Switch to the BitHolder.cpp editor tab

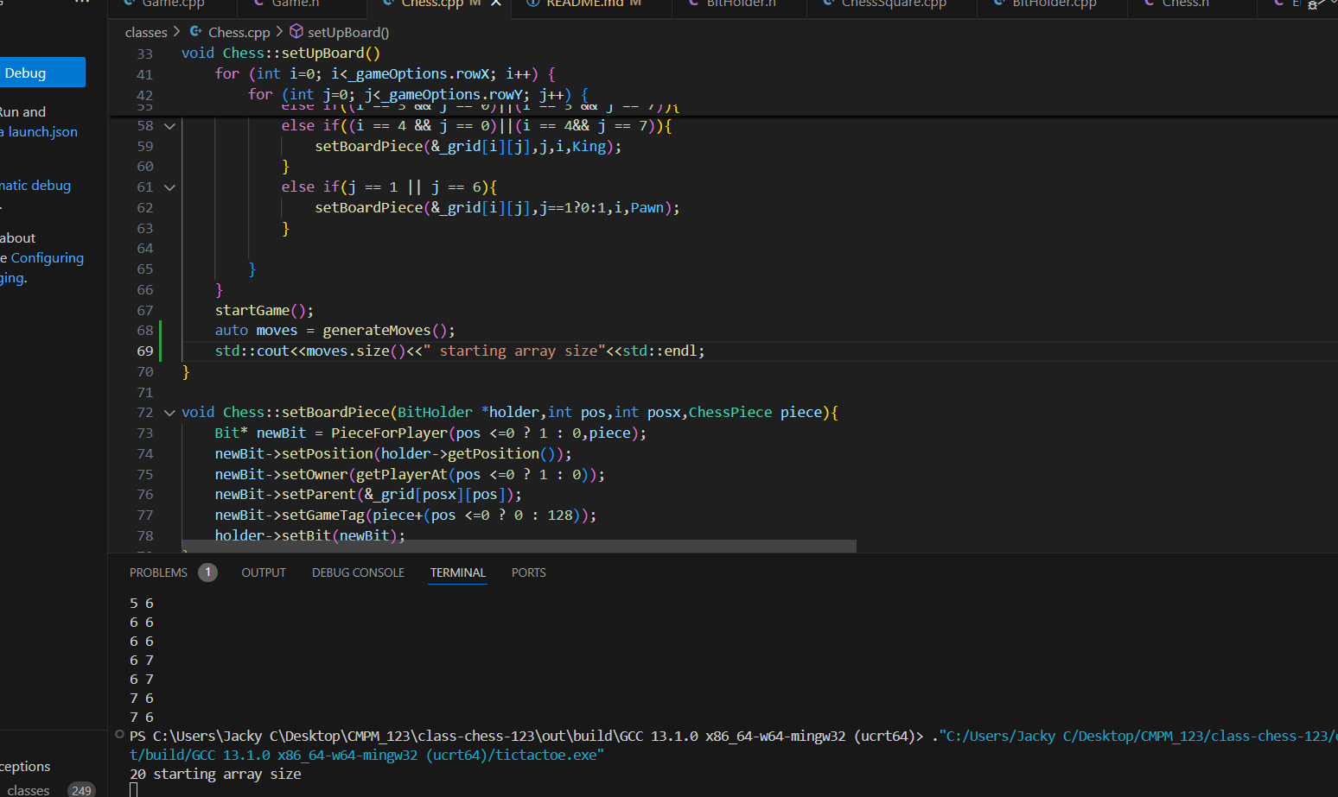click(1054, 3)
